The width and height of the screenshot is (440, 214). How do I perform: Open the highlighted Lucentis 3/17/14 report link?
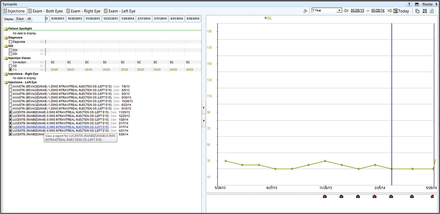(61, 127)
